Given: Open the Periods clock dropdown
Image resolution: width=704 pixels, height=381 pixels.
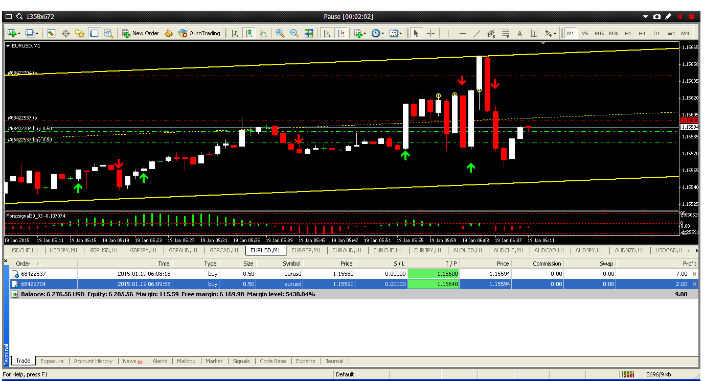Looking at the screenshot, I should (x=378, y=33).
